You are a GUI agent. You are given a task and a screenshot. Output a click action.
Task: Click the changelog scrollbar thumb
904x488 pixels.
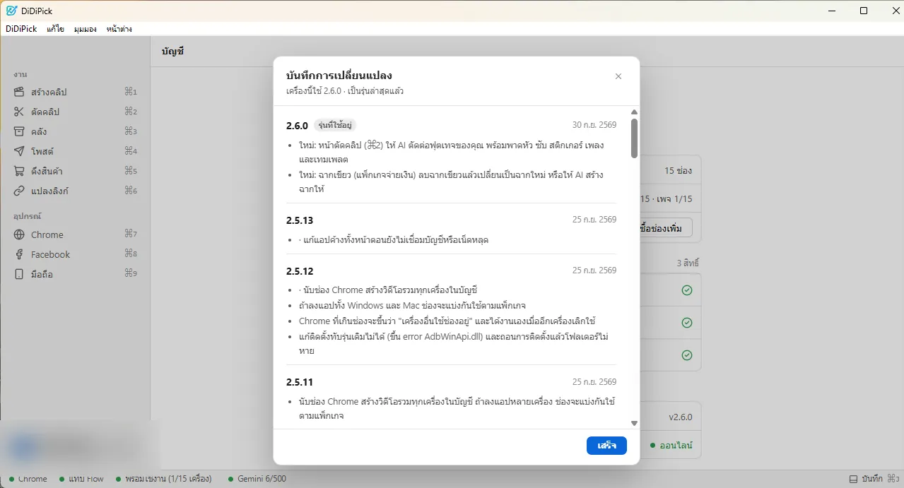(634, 138)
